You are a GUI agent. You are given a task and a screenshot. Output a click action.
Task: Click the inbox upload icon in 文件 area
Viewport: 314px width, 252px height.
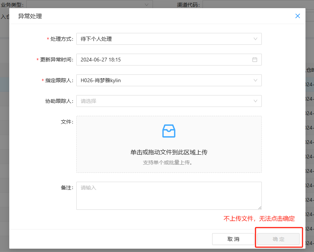[169, 131]
